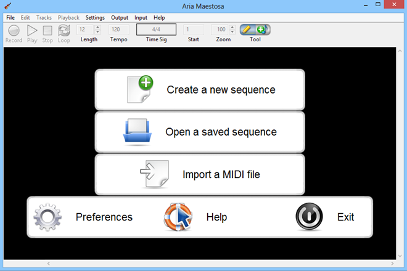Click the Help label in bottom panel

216,217
